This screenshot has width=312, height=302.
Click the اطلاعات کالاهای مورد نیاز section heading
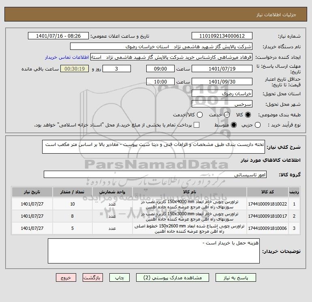[271, 160]
